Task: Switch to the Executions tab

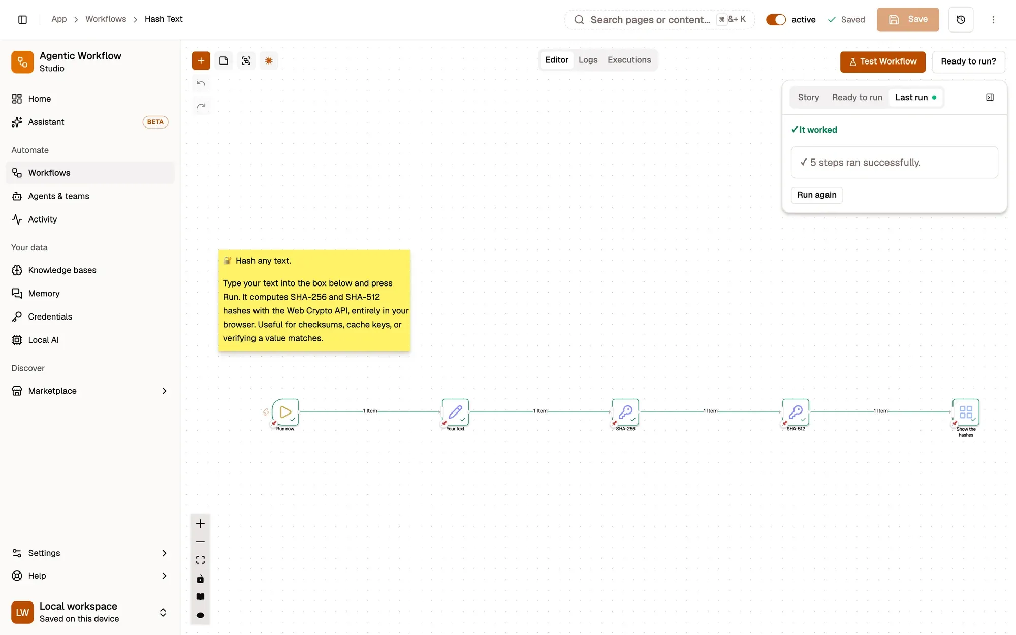Action: coord(629,60)
